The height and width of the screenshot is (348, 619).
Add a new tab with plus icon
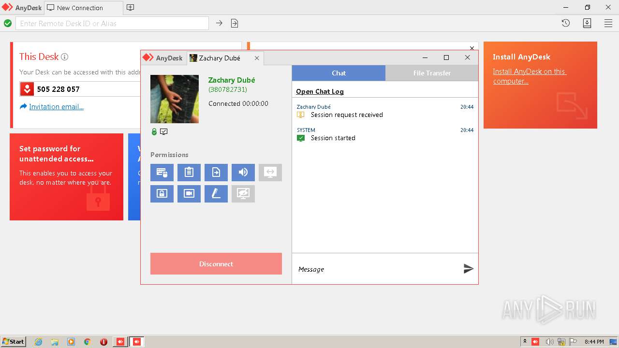click(x=130, y=8)
